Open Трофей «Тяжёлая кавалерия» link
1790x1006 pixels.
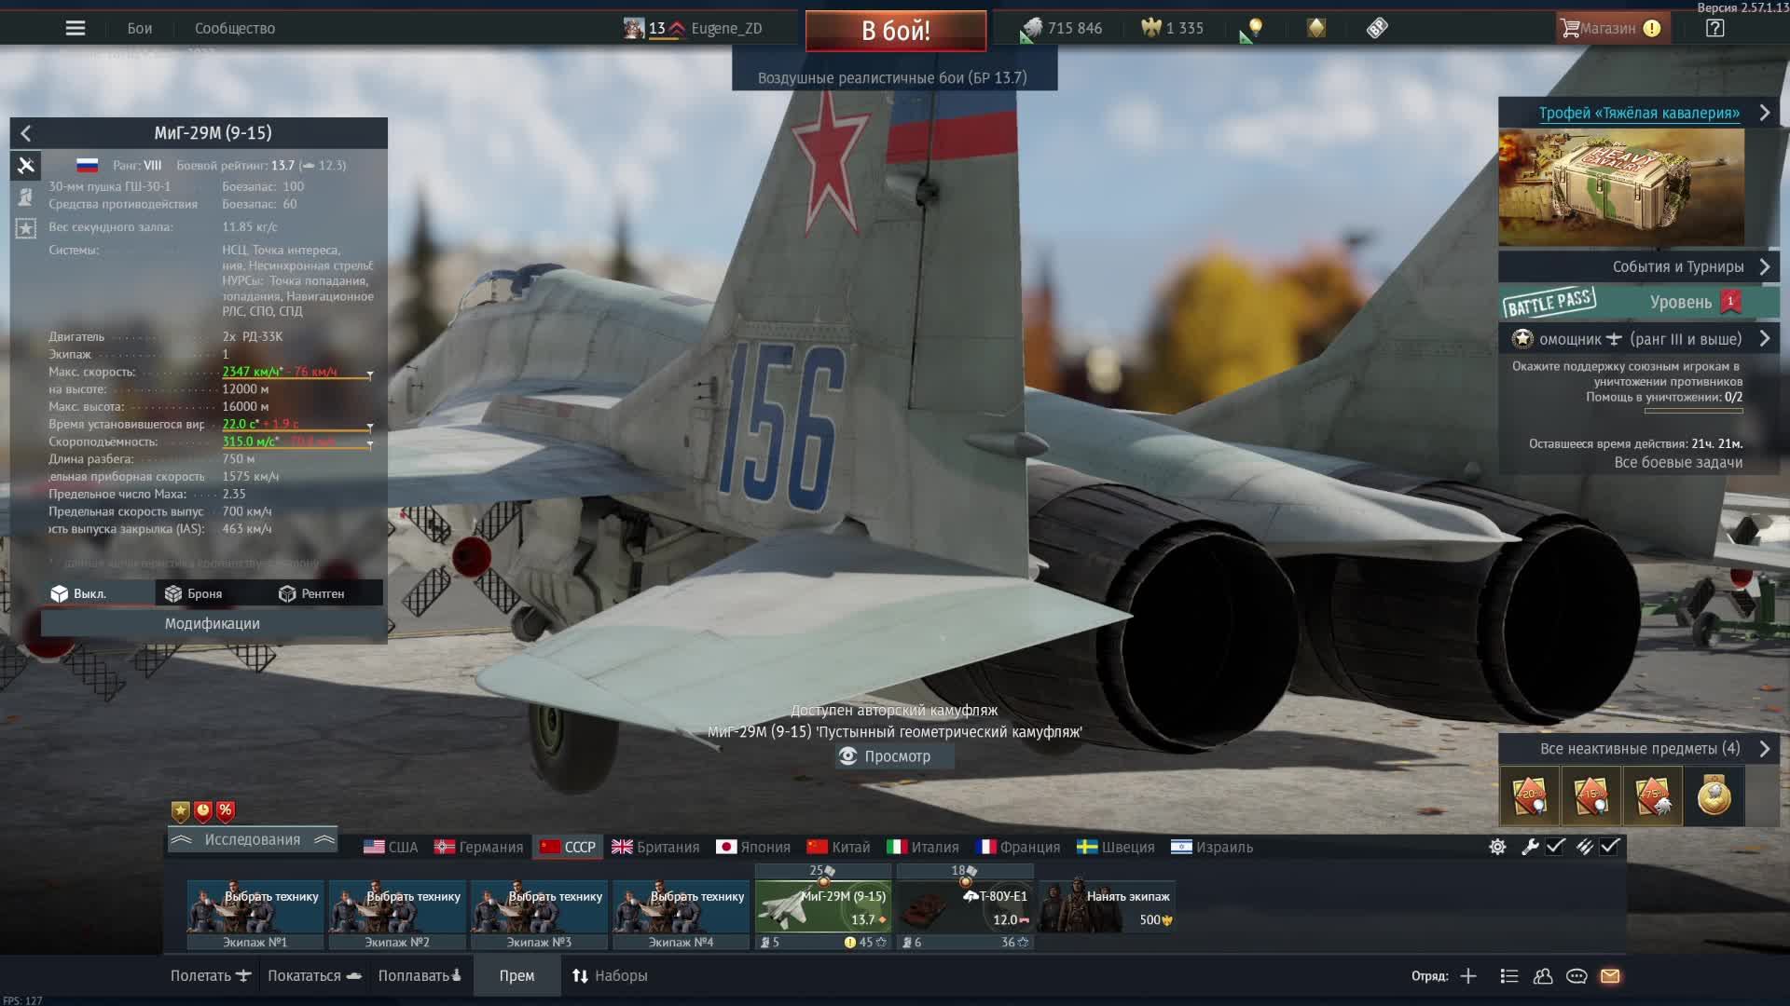(x=1638, y=113)
